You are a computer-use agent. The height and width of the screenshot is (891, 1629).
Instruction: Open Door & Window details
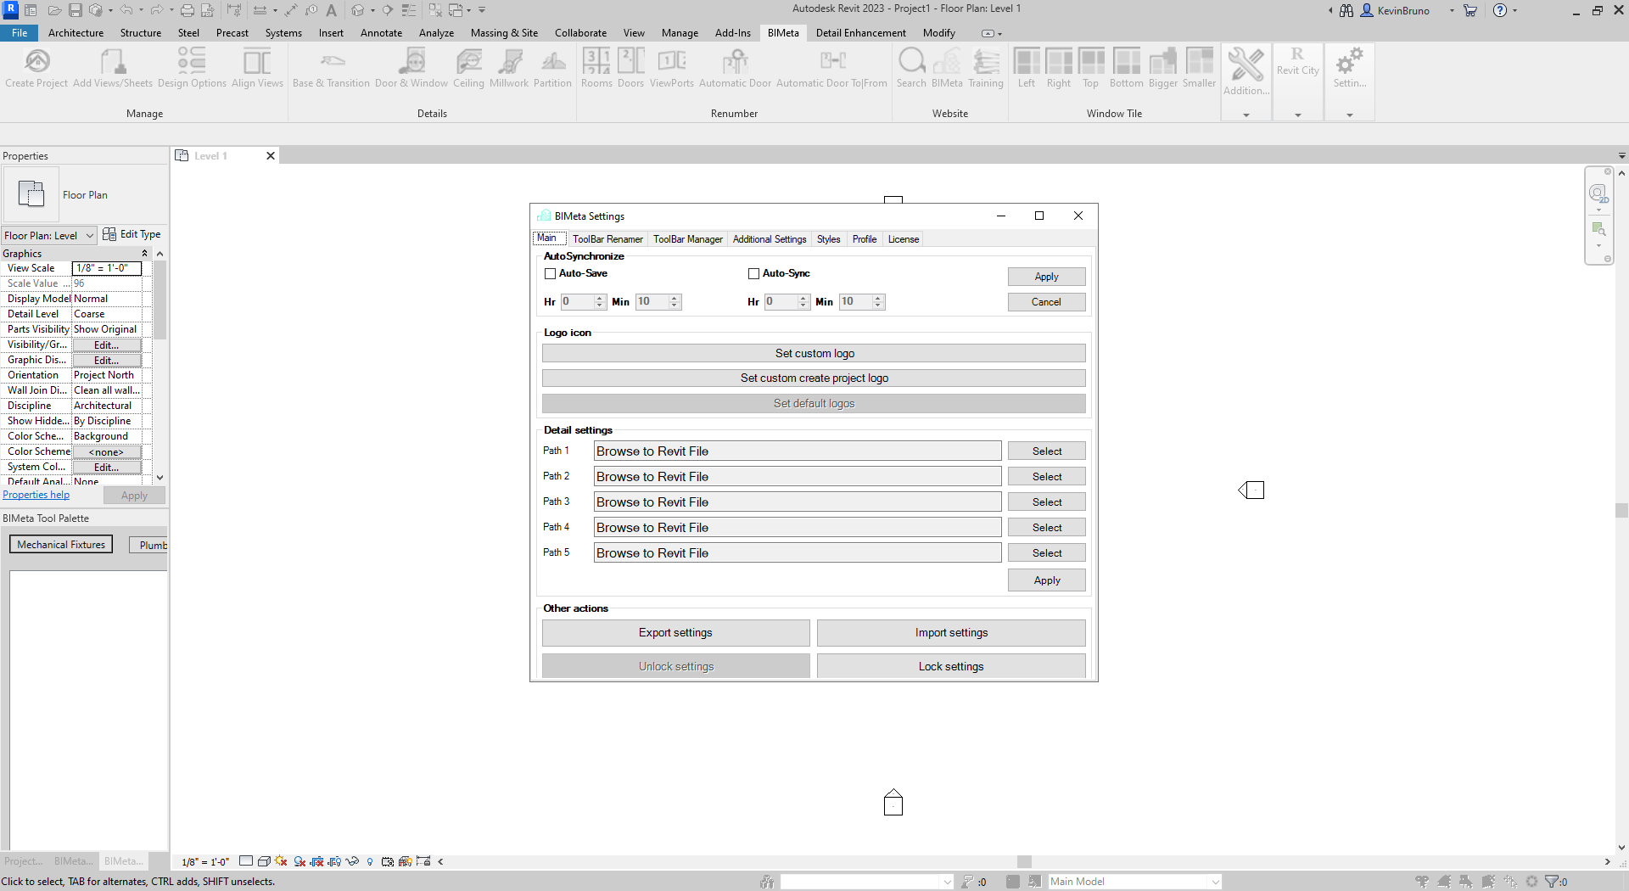(x=411, y=68)
